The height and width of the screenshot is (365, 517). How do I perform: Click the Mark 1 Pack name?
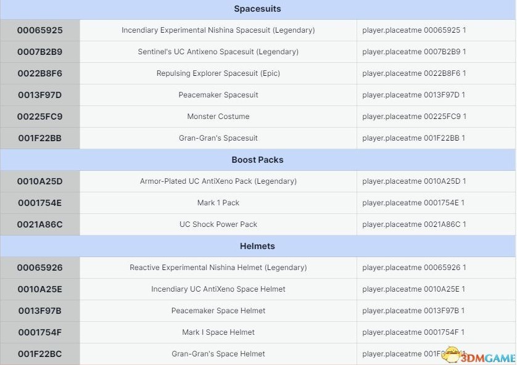tap(218, 203)
